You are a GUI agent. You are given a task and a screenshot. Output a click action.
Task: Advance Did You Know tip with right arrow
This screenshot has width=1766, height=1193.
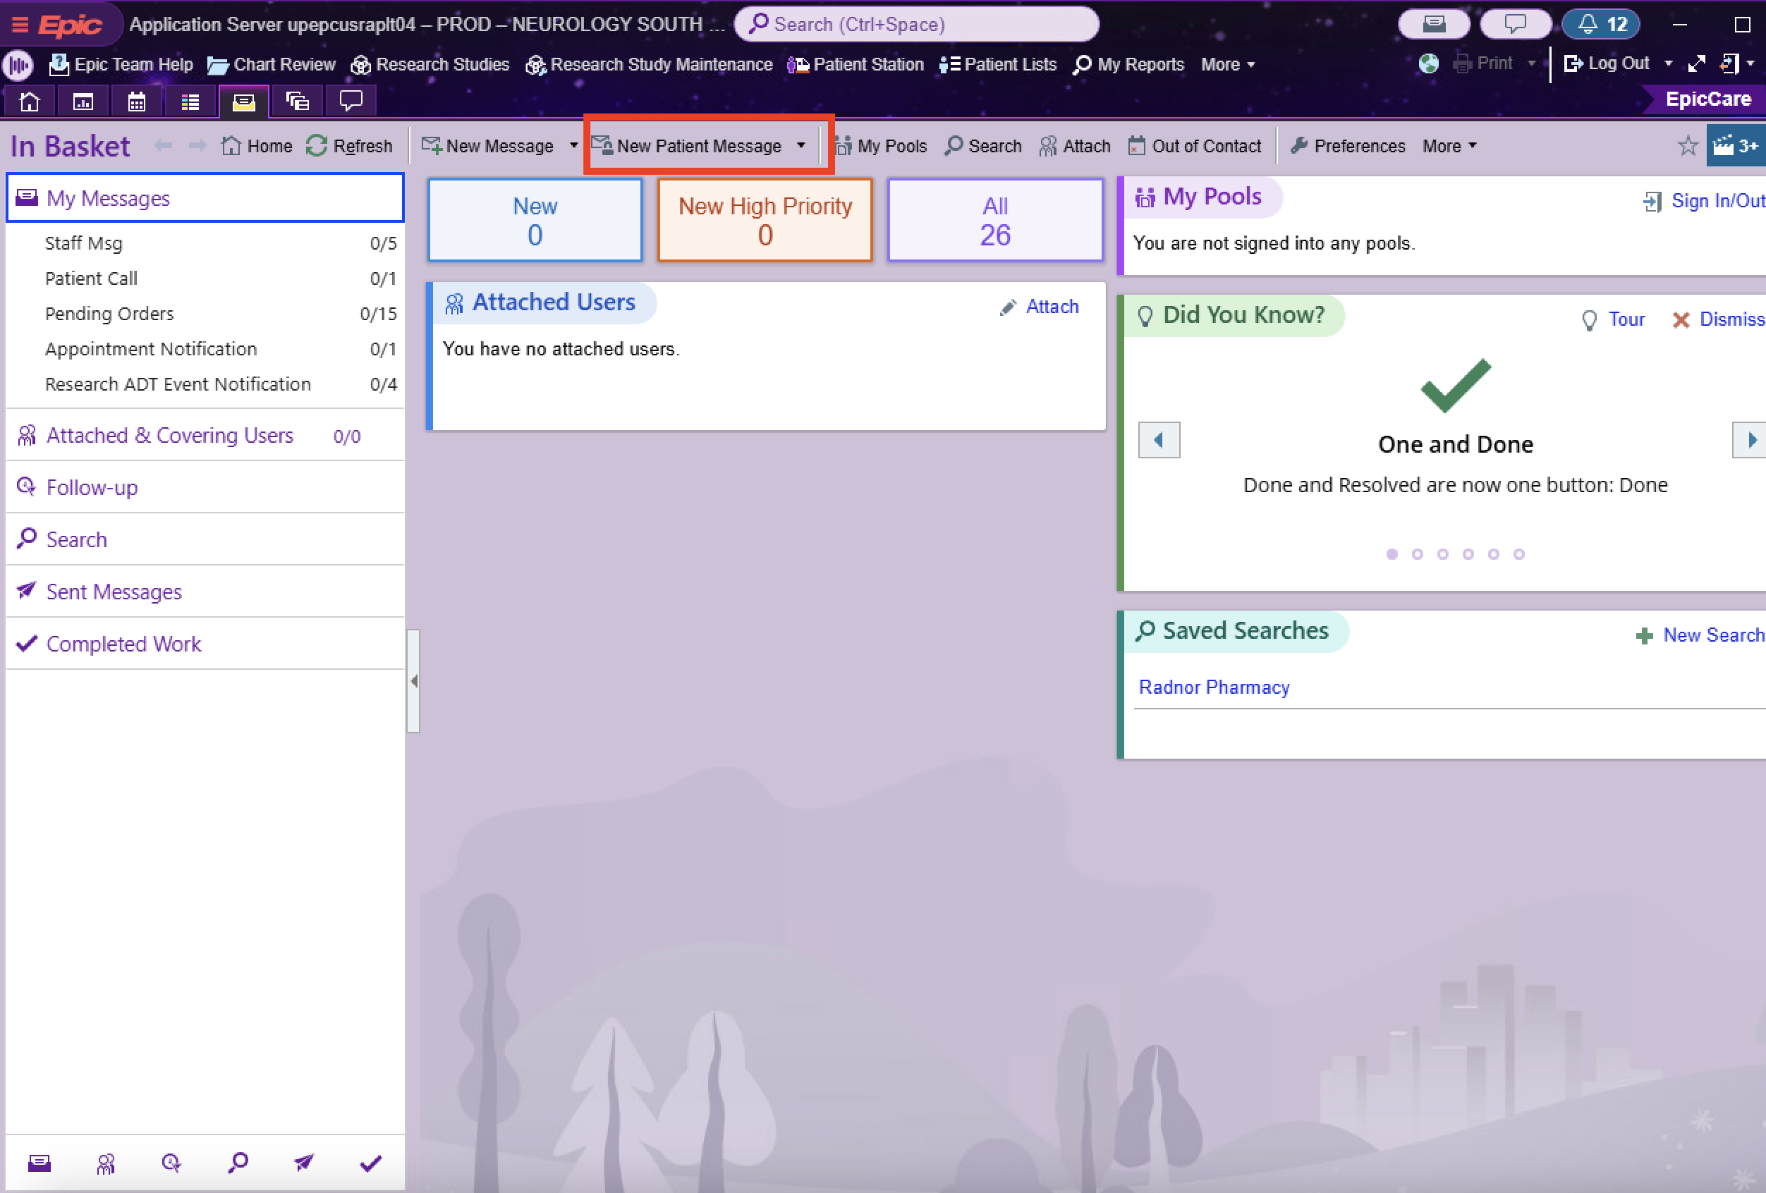point(1749,440)
